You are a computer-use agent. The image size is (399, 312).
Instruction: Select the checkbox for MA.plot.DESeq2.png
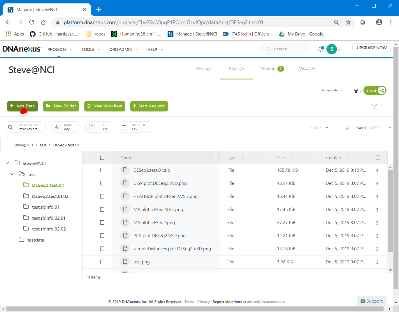pos(102,223)
